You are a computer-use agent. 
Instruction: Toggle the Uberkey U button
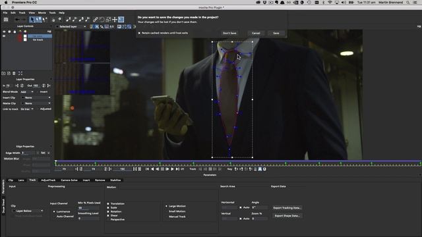click(x=264, y=169)
